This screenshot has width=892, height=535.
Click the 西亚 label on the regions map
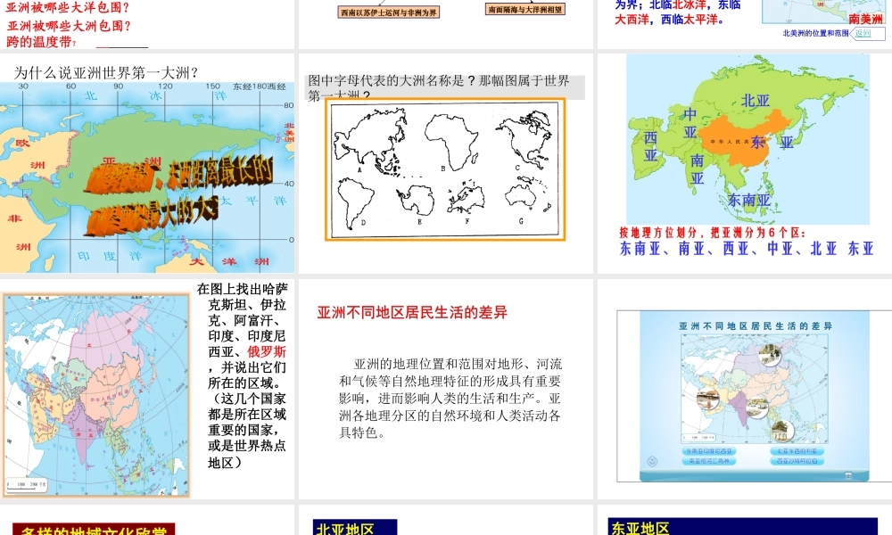651,147
